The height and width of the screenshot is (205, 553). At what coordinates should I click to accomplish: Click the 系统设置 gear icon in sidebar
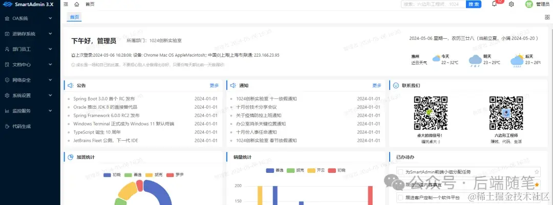coord(7,95)
